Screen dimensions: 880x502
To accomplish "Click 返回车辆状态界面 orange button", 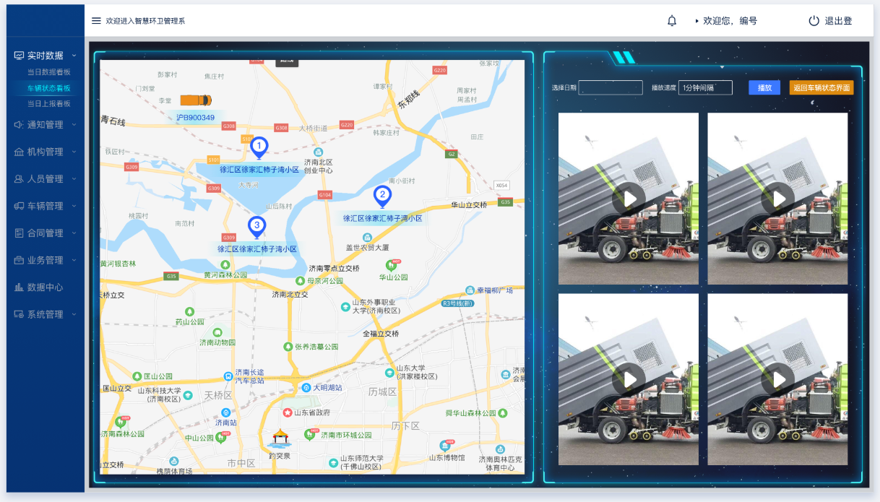I will (821, 87).
